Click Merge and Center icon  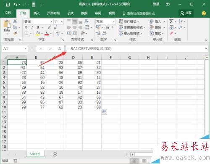(x=87, y=27)
